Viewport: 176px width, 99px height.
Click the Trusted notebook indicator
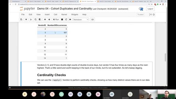coord(141,15)
